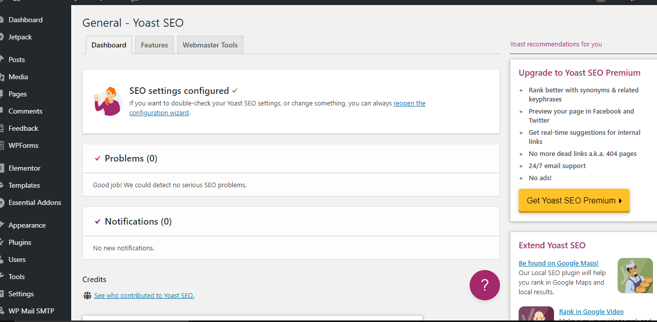The height and width of the screenshot is (322, 657).
Task: Open the Video SEO plugin thumbnail
Action: 536,314
